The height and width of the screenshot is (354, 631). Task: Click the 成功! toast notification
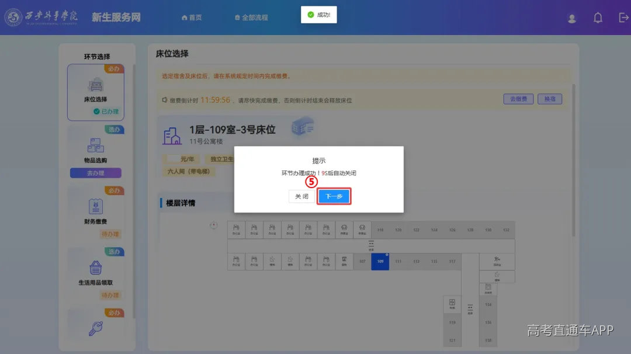tap(319, 15)
